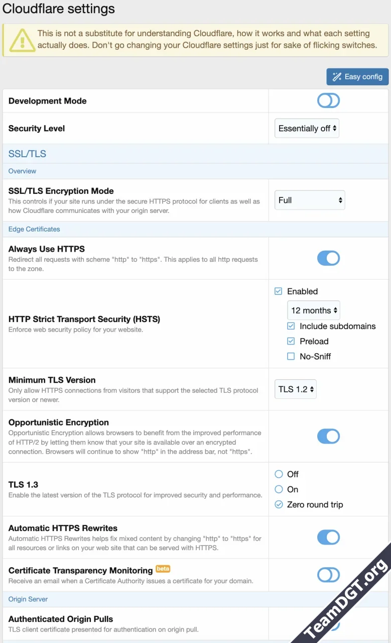
Task: Uncheck the HSTS Enabled checkbox
Action: (x=278, y=291)
